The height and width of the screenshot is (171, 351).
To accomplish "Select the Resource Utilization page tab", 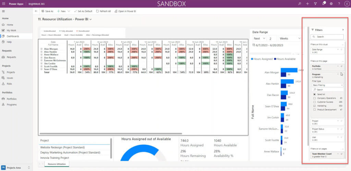I will click(x=57, y=164).
